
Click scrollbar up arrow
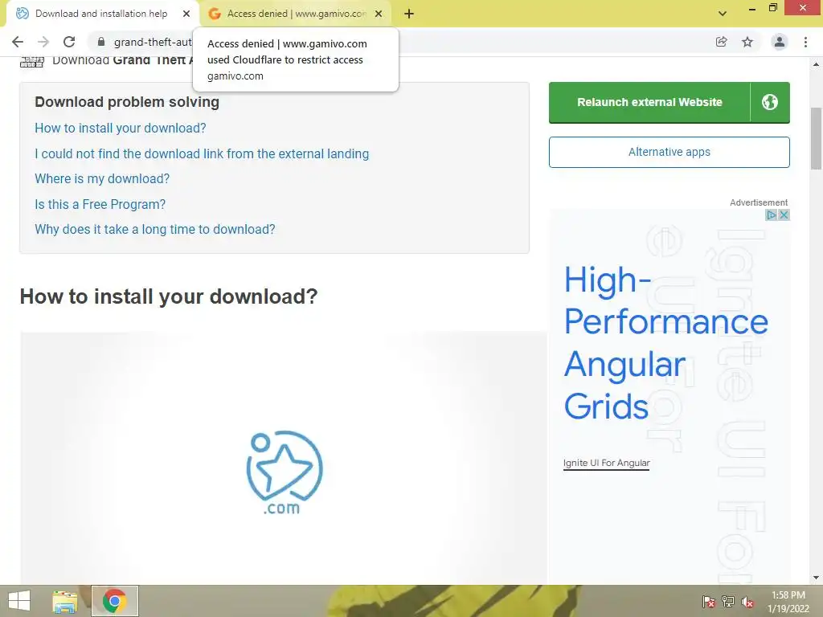(x=817, y=64)
